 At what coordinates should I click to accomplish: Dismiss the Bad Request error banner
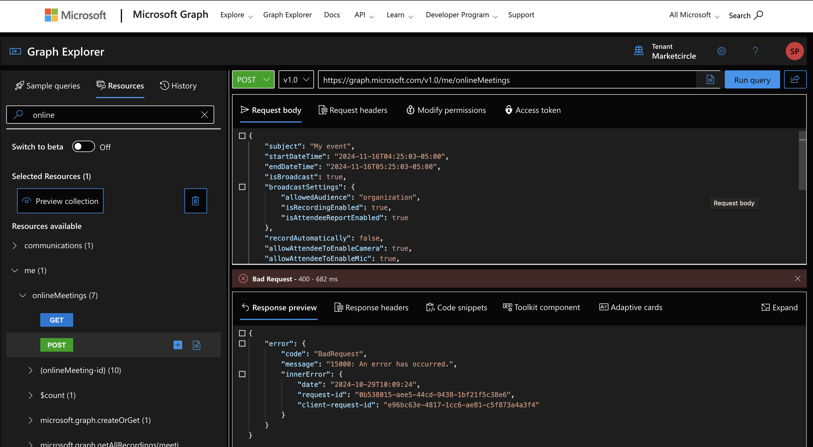click(798, 279)
